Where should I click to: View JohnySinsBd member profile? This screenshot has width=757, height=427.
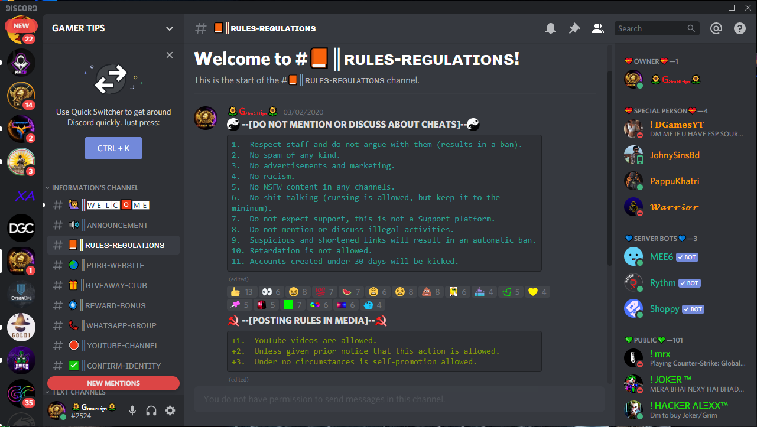[685, 155]
